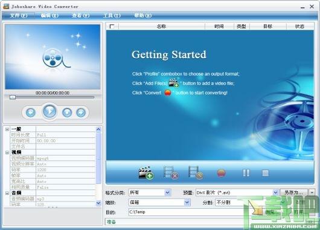This screenshot has height=230, width=320.
Task: Click the 名称 column header
Action: pos(161,27)
